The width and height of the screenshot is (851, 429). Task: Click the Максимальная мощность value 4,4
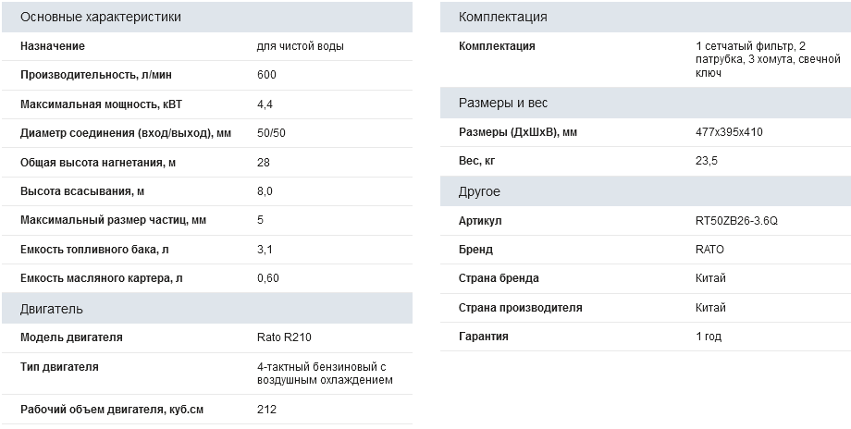[x=265, y=104]
